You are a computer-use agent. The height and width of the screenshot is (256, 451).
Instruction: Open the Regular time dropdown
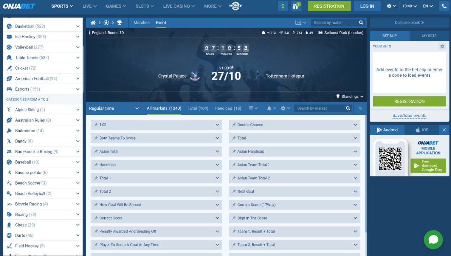pyautogui.click(x=113, y=108)
